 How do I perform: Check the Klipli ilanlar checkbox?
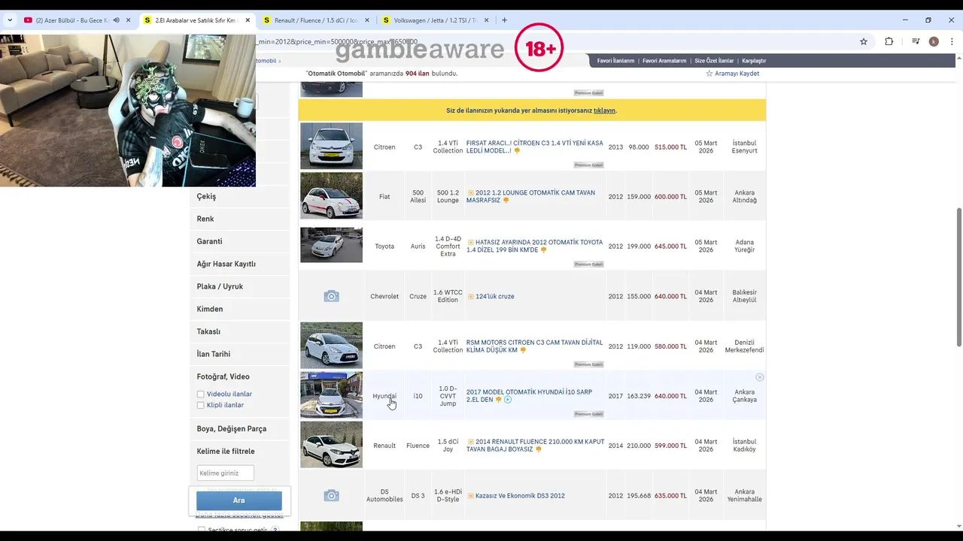[x=200, y=405]
